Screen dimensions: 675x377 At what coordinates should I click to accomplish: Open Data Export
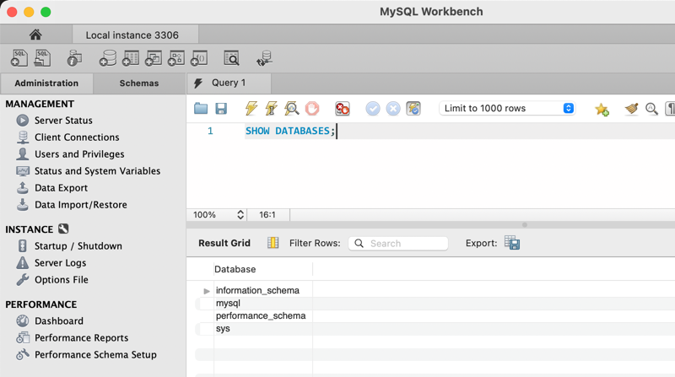(x=61, y=187)
